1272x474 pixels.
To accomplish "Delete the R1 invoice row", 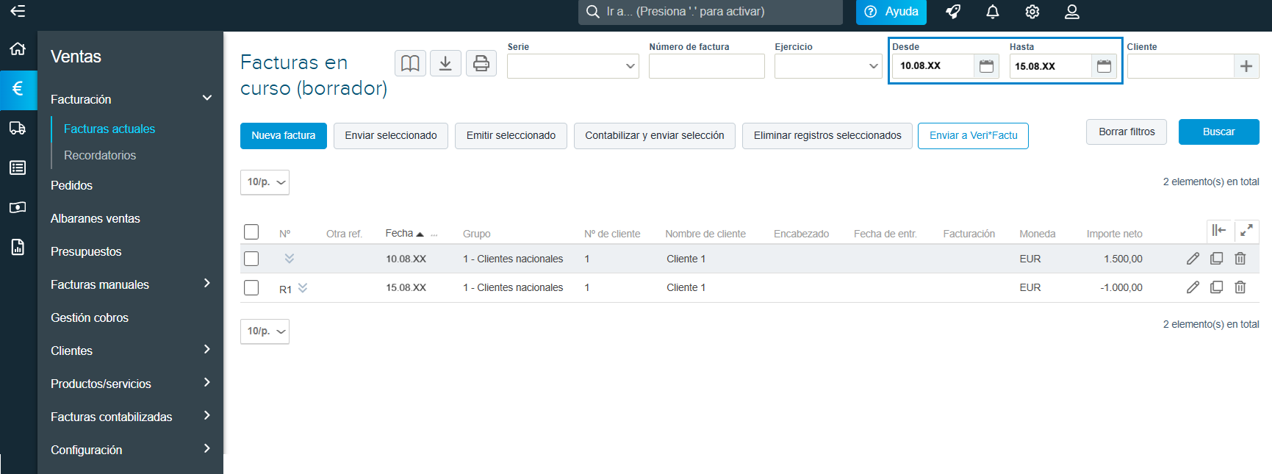I will (1240, 287).
